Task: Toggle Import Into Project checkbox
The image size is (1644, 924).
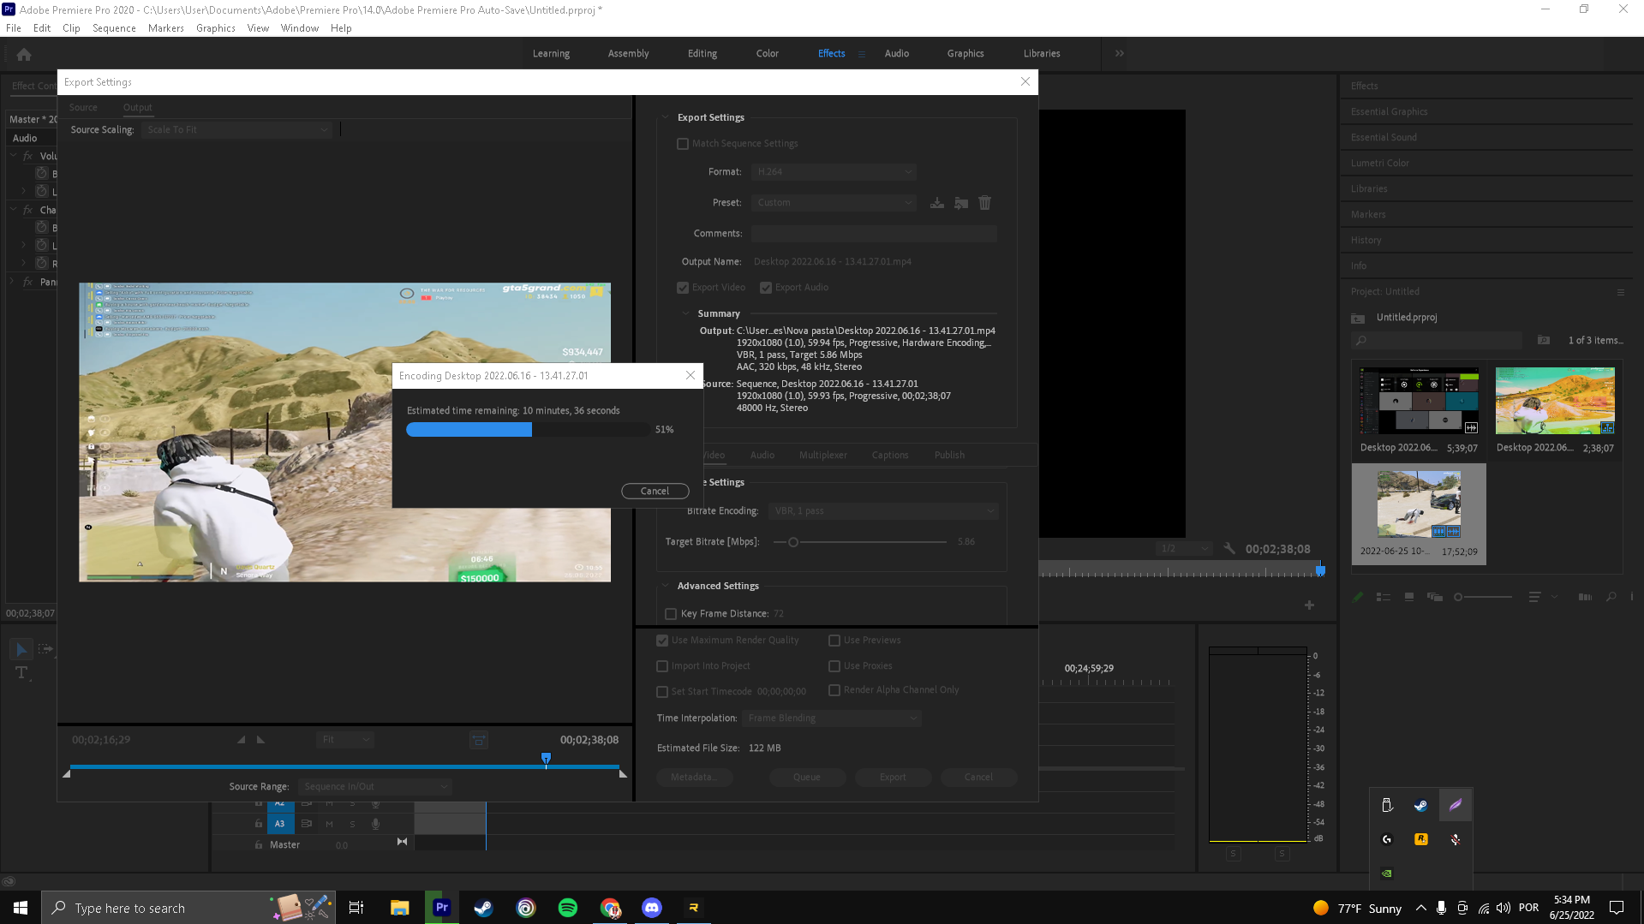Action: pos(662,666)
